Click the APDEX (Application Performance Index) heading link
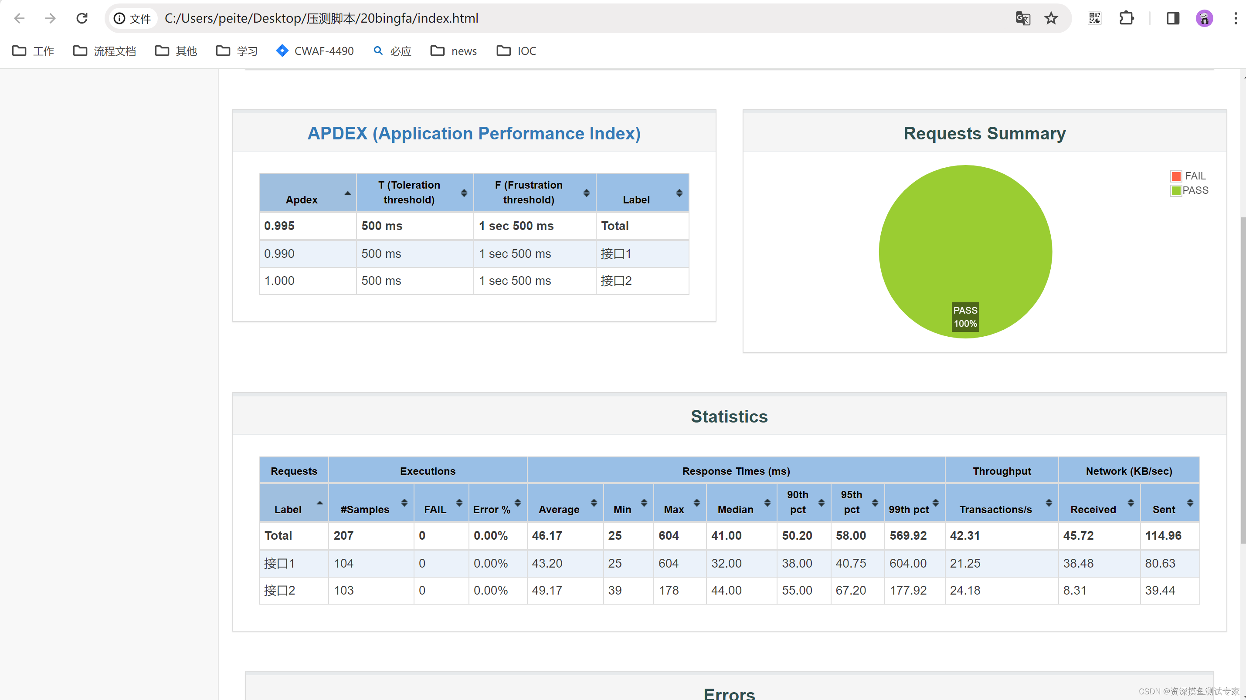The image size is (1246, 700). [x=474, y=133]
